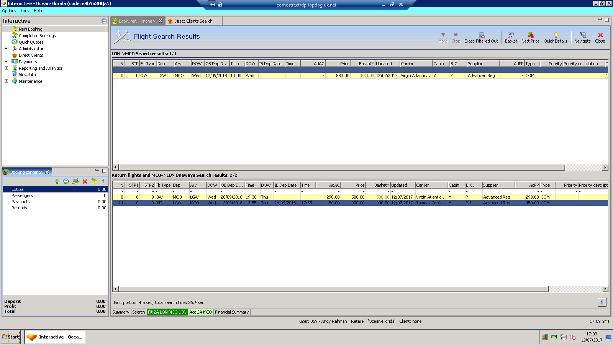Image resolution: width=613 pixels, height=345 pixels.
Task: Click the horizontal scrollbar thumb of return results
Action: [333, 289]
